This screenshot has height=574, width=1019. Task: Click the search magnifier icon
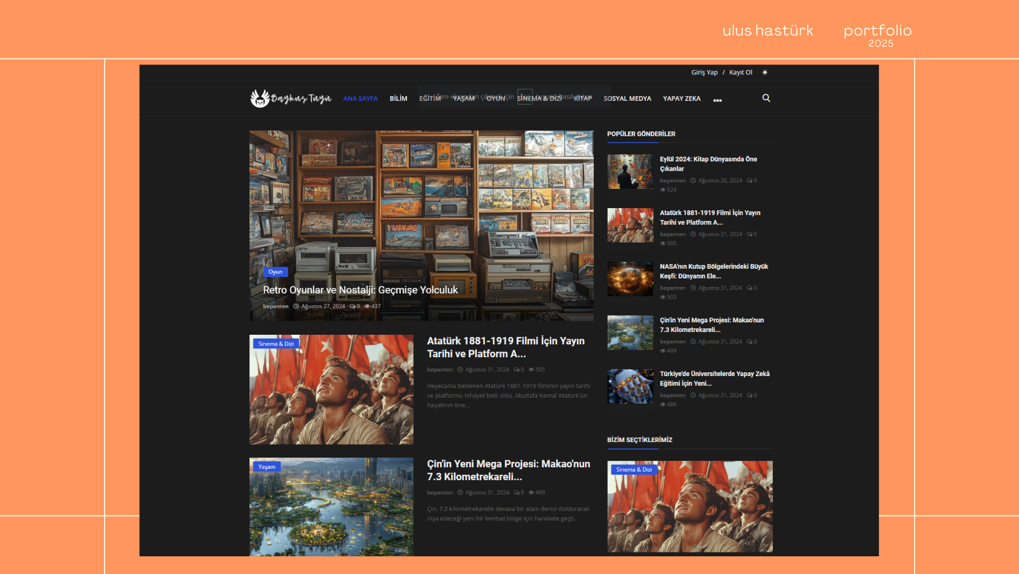(x=766, y=98)
